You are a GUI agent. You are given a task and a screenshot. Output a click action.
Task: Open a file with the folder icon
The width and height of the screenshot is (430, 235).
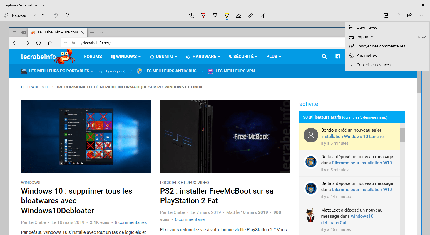44,16
